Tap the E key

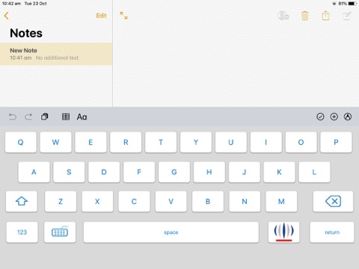point(90,142)
